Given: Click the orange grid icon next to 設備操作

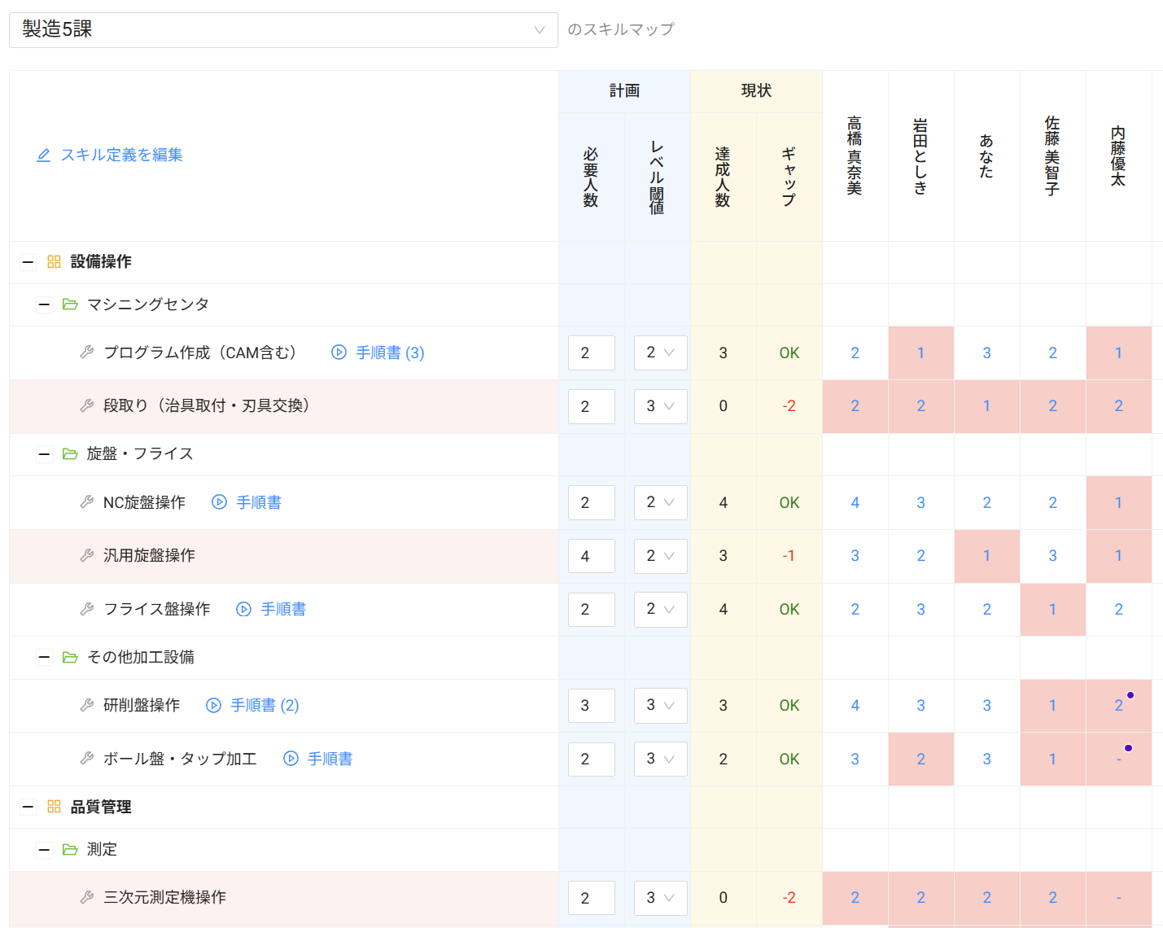Looking at the screenshot, I should click(55, 262).
